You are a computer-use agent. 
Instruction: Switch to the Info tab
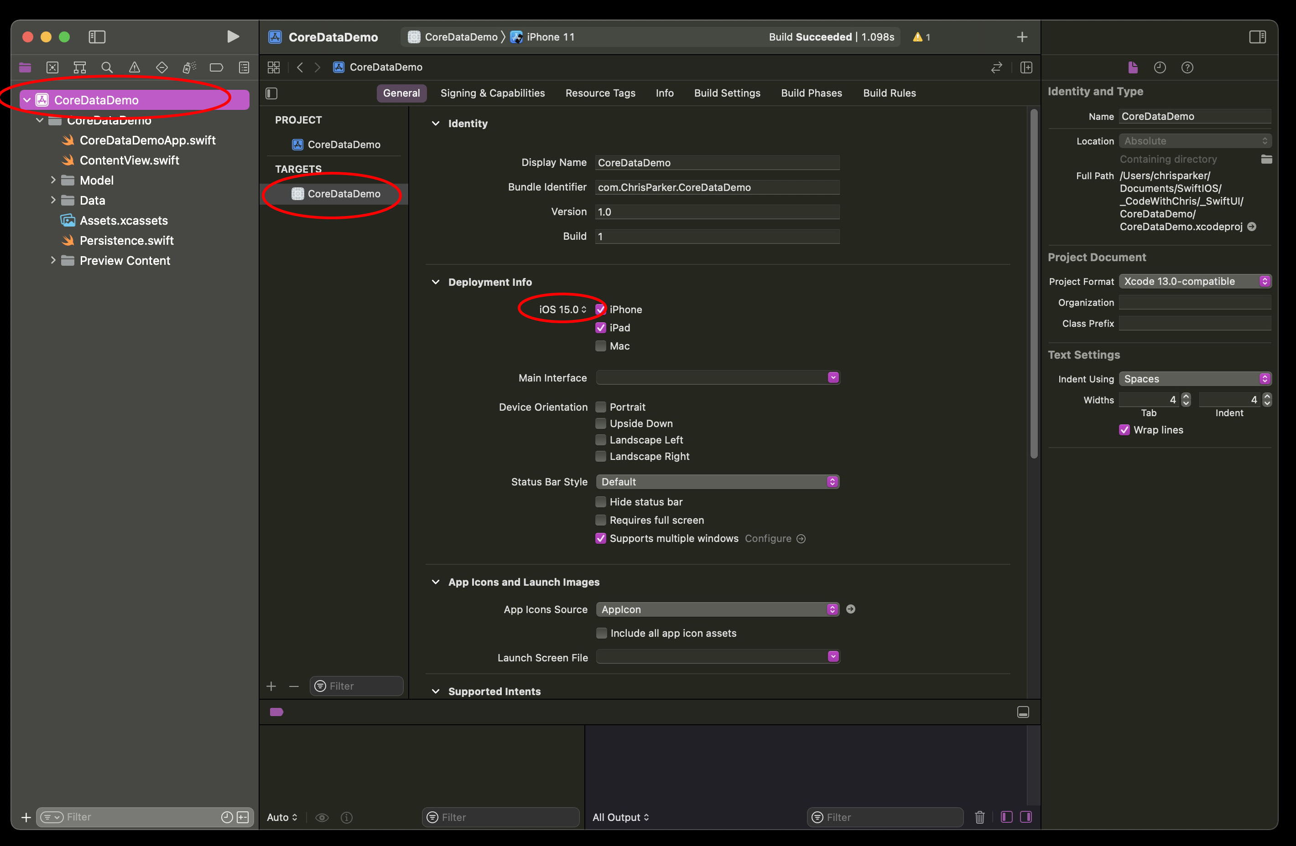(664, 93)
